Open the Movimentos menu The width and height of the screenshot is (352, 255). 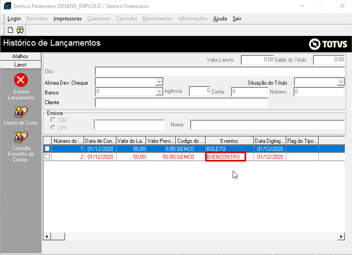(157, 19)
